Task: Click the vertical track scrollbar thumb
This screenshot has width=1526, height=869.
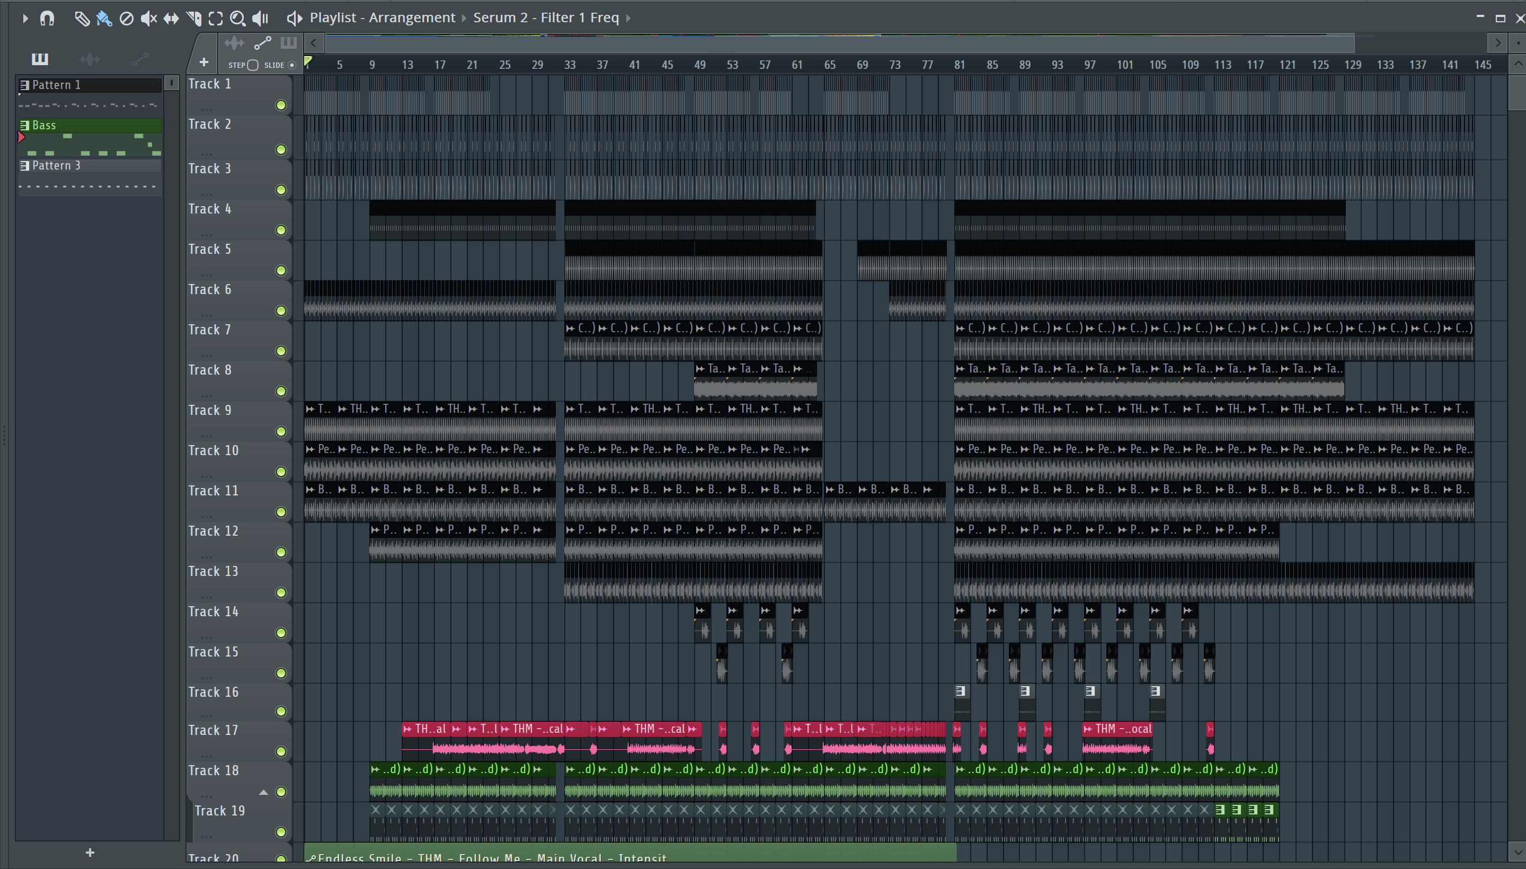Action: coord(1518,92)
